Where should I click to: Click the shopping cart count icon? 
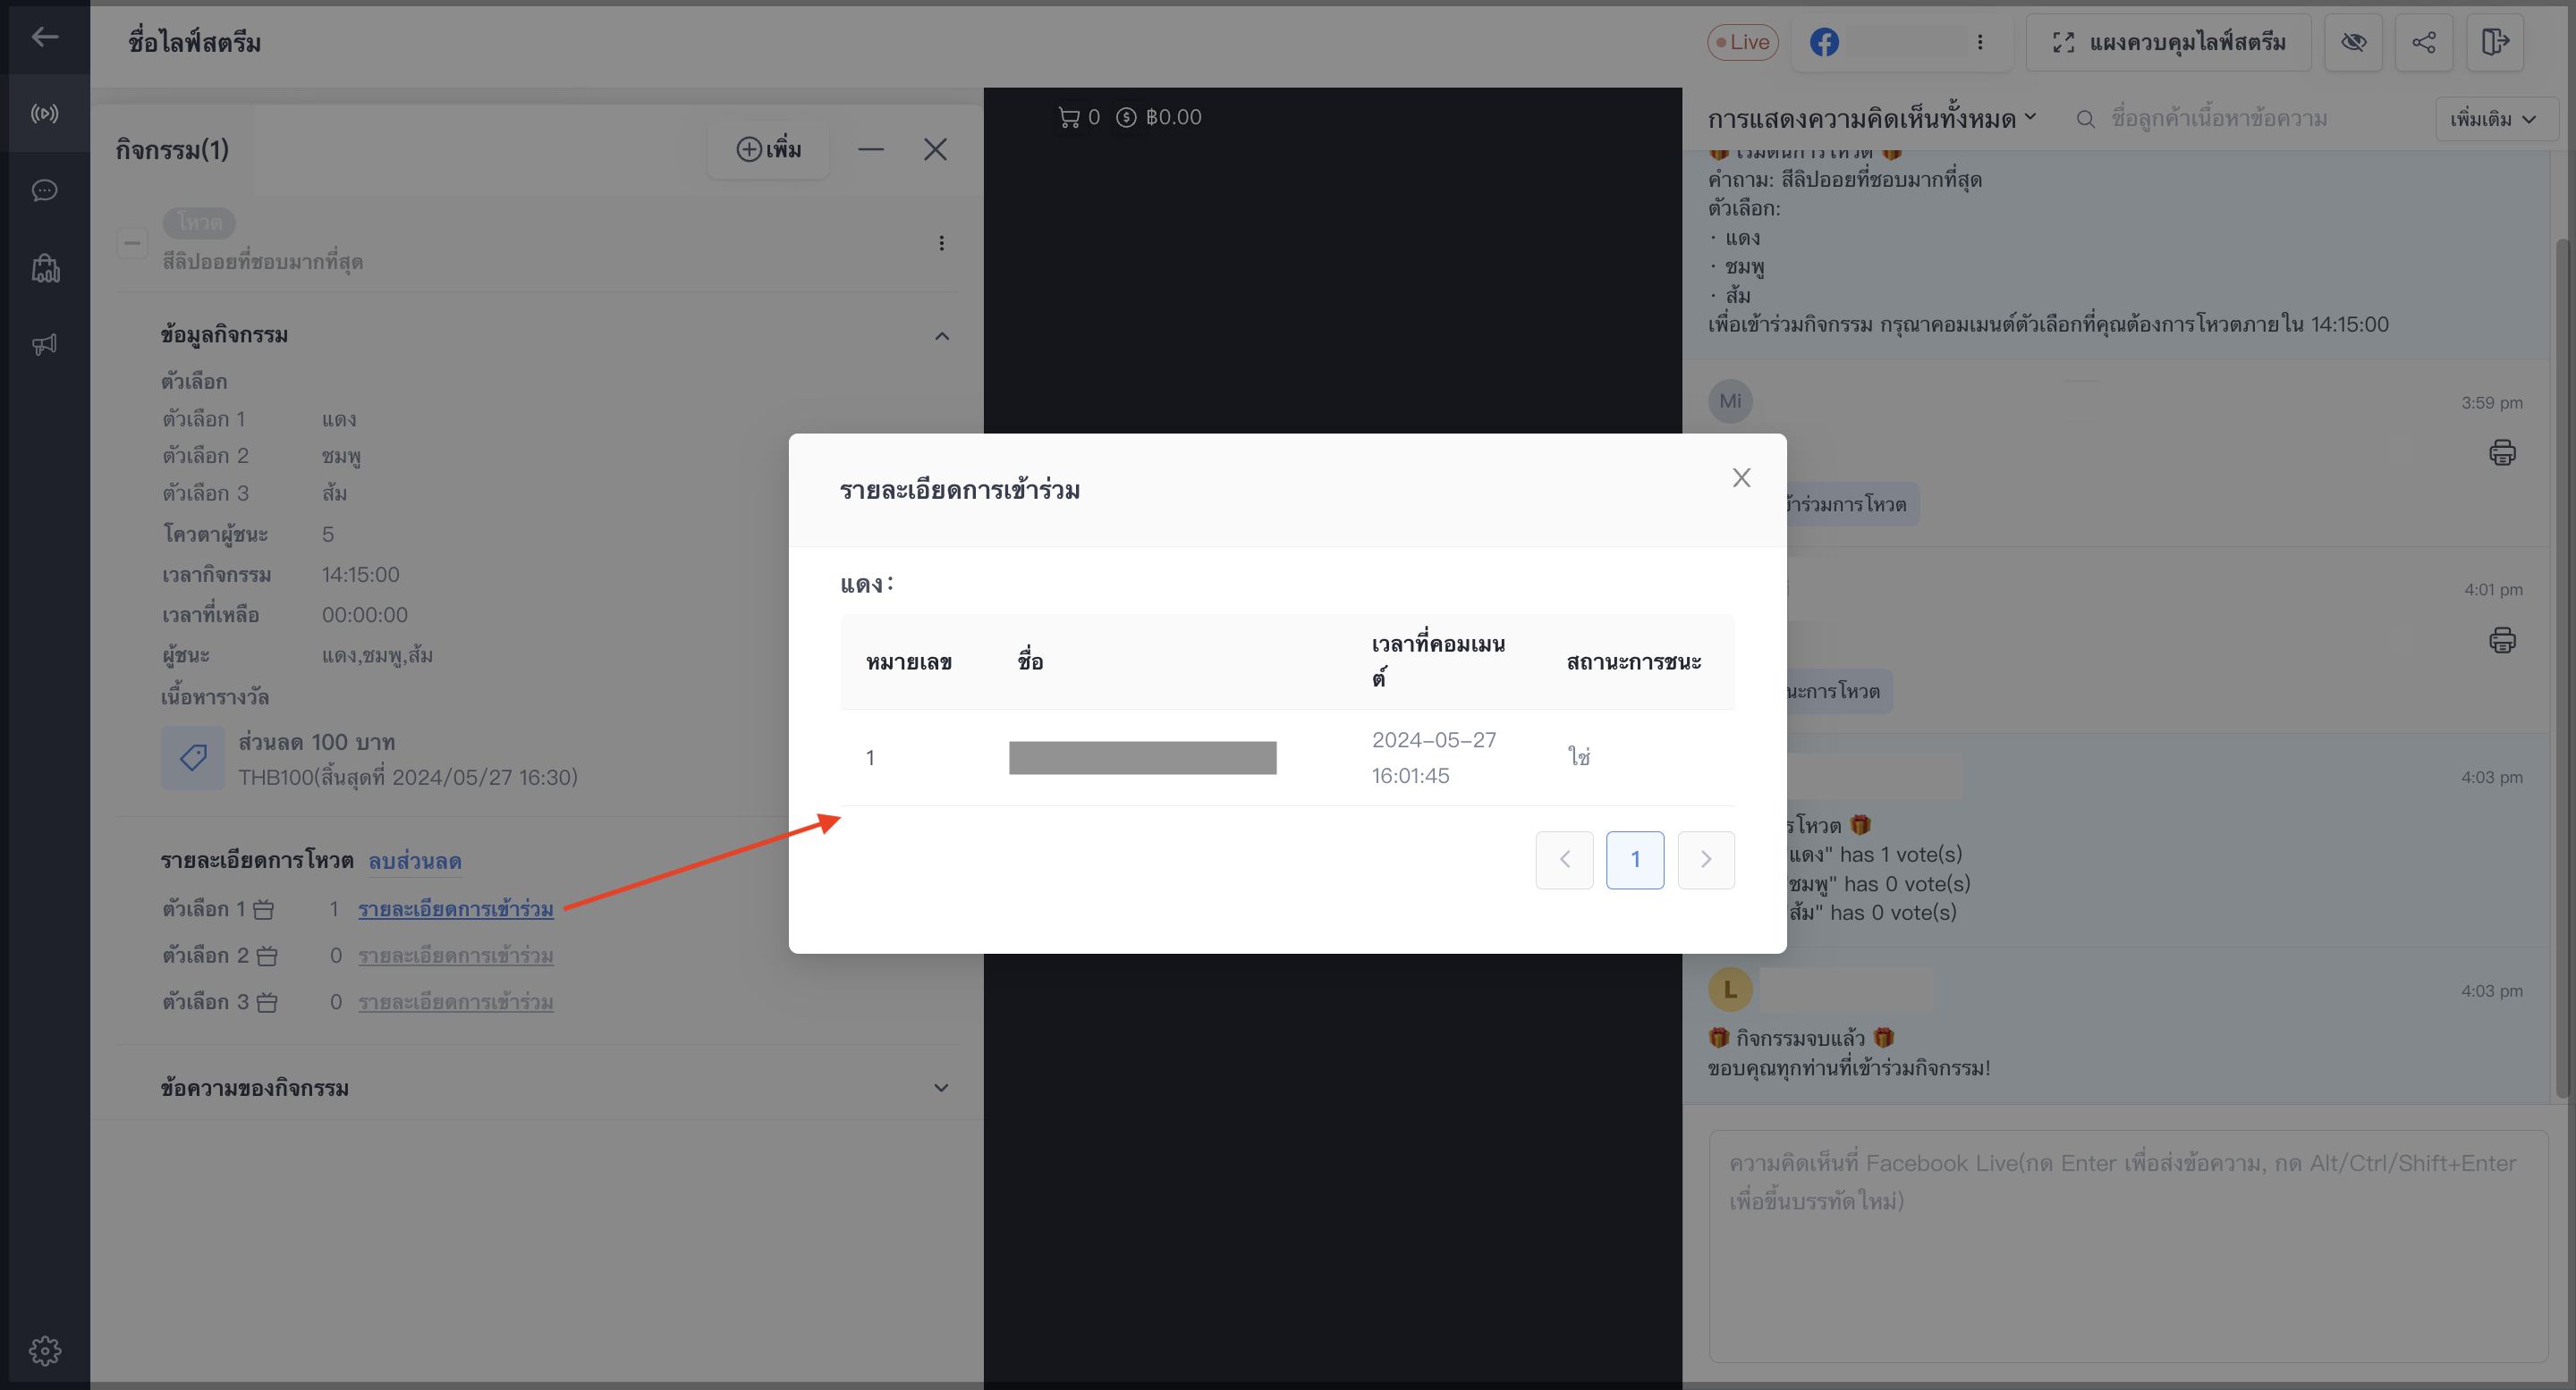(x=1069, y=118)
